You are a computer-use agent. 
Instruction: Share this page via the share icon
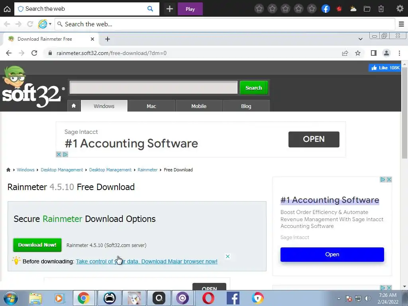(345, 53)
